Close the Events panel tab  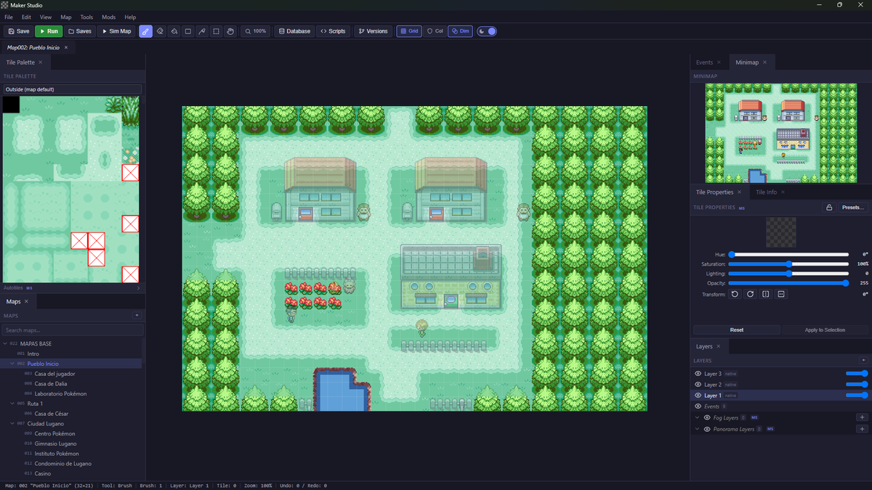(719, 62)
